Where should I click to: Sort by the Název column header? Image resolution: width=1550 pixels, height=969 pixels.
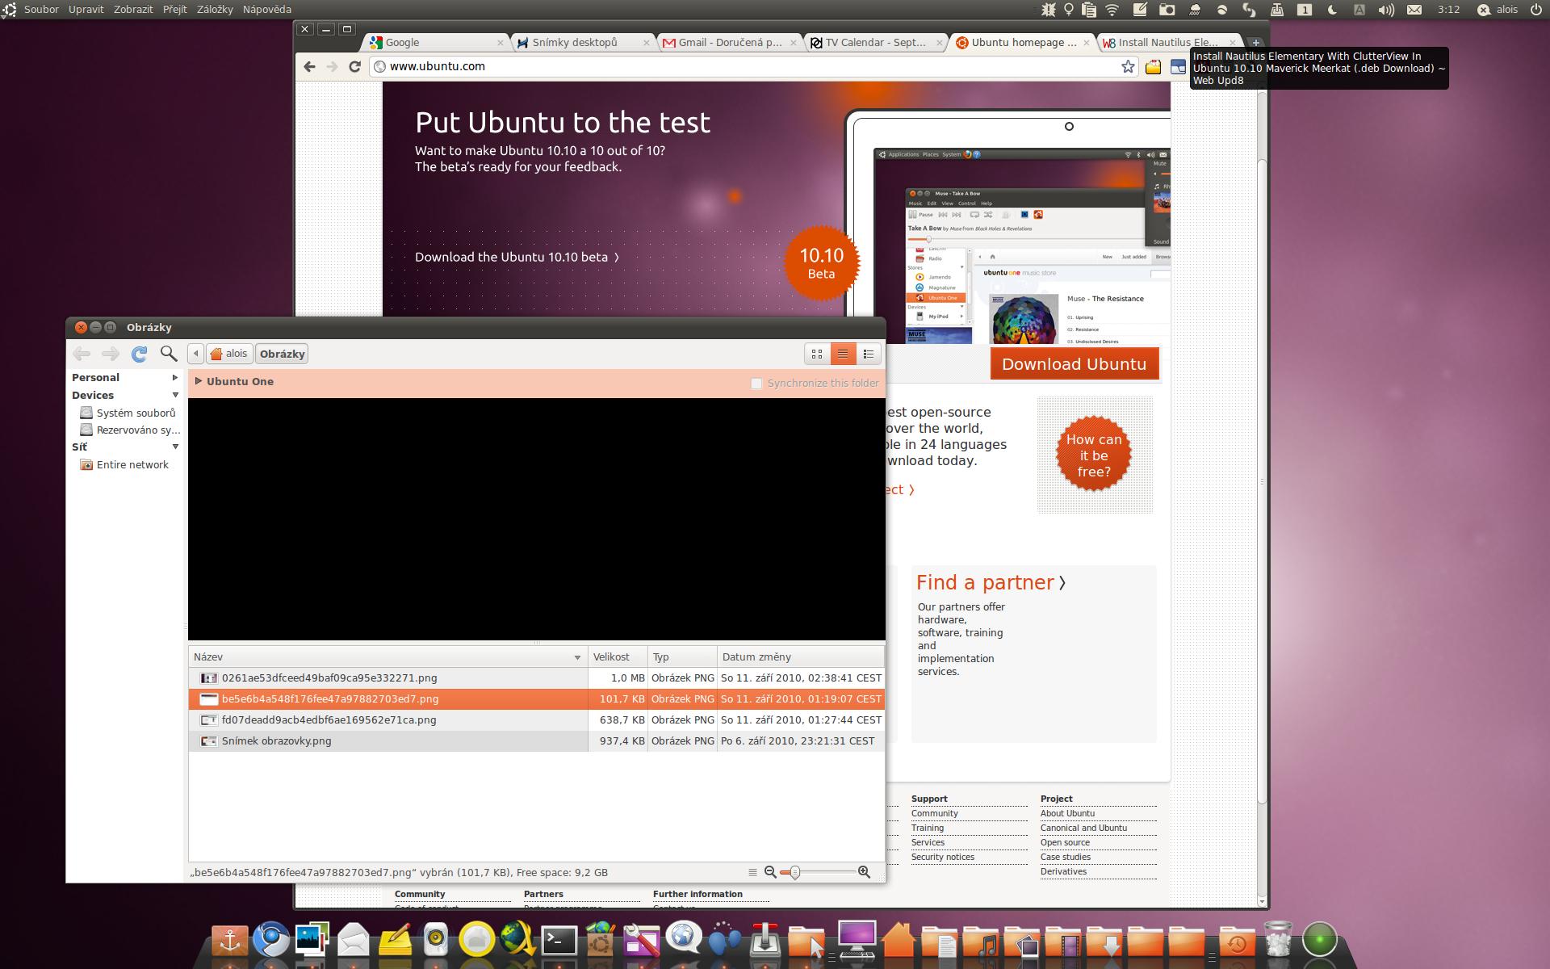click(x=388, y=657)
